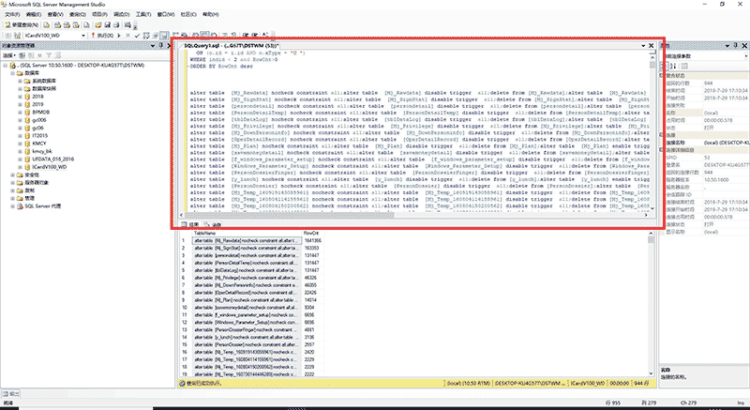Viewport: 750px width, 410px height.
Task: Open the 调试(D) menu
Action: tap(122, 14)
